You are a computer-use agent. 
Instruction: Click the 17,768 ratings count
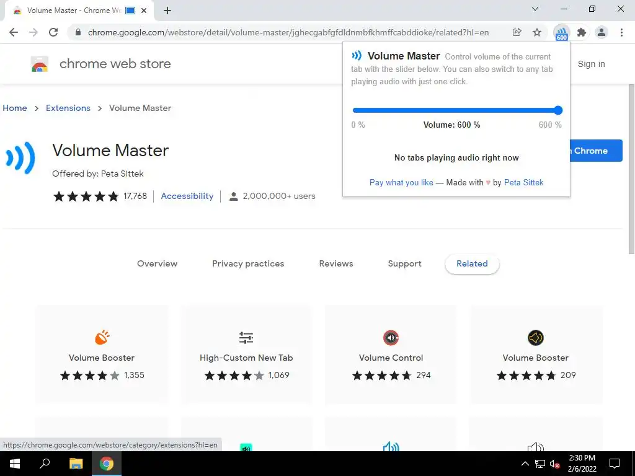coord(135,196)
